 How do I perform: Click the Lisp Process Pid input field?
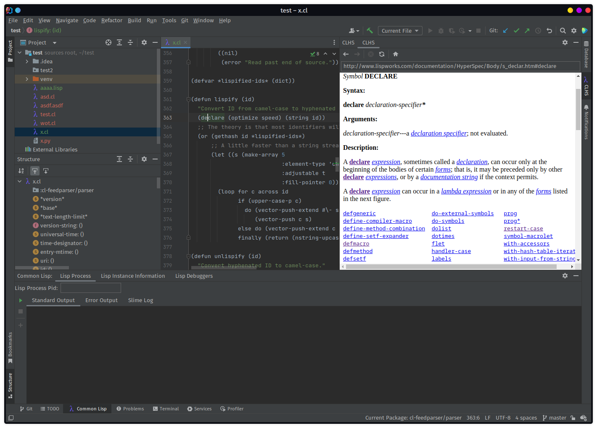(x=91, y=288)
